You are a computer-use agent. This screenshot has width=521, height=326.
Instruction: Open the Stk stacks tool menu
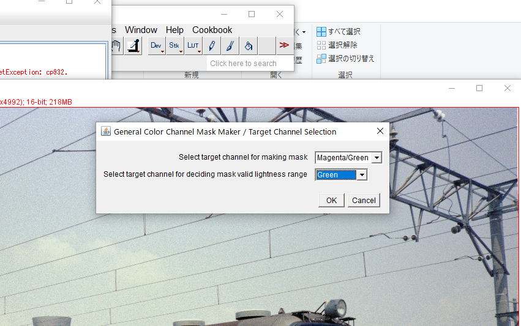tap(174, 45)
